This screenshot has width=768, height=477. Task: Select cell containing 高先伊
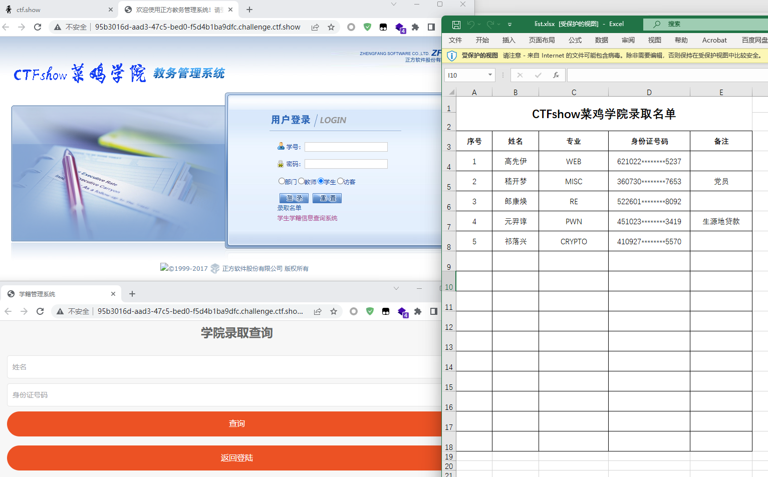[x=516, y=161]
